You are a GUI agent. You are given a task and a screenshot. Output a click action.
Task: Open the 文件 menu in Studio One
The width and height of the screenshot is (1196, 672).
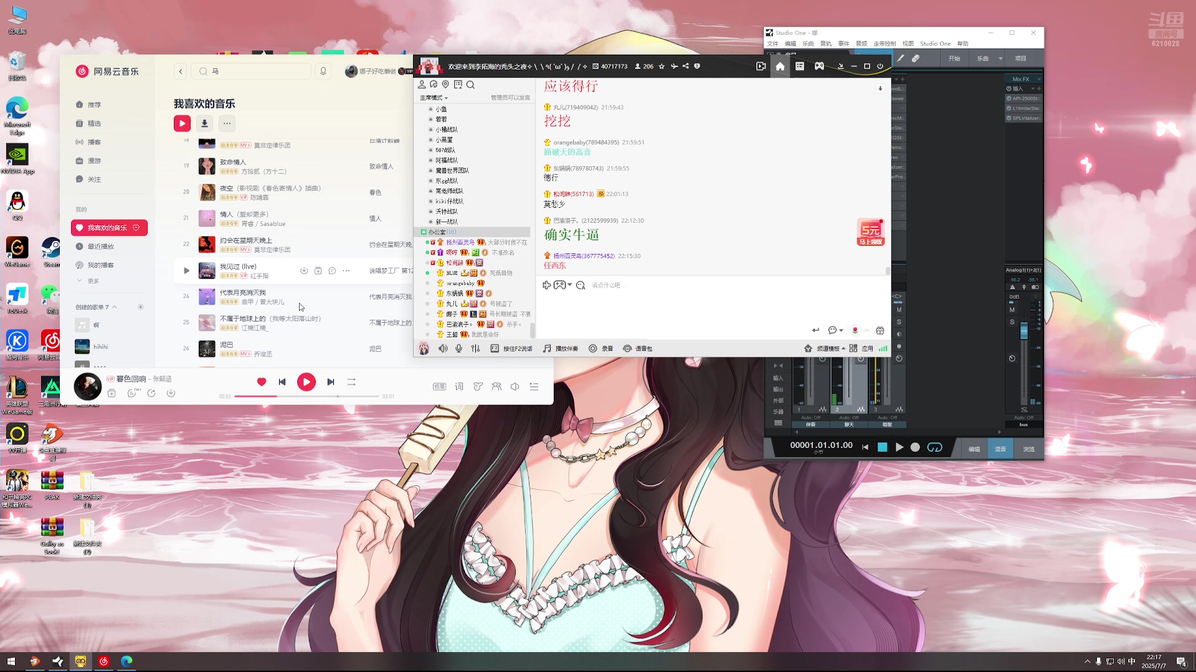[773, 44]
